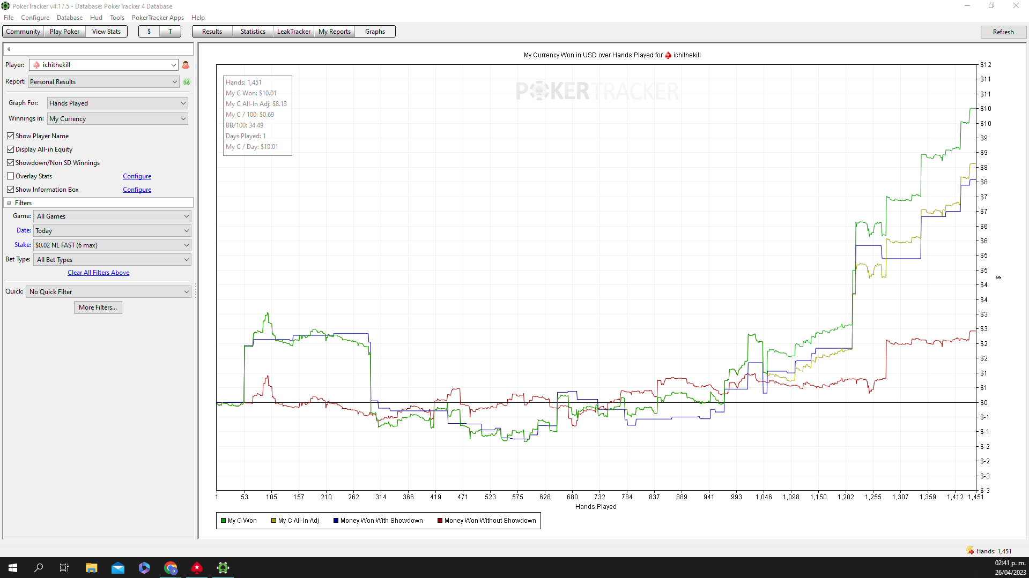Expand the Bet Type dropdown
This screenshot has width=1029, height=578.
pos(112,260)
